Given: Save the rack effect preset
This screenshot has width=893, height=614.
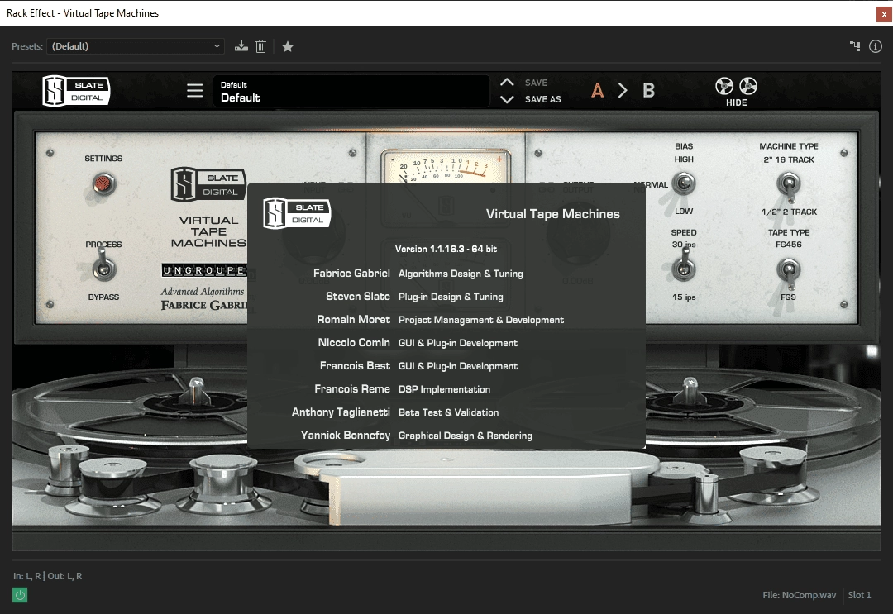Looking at the screenshot, I should (x=241, y=46).
